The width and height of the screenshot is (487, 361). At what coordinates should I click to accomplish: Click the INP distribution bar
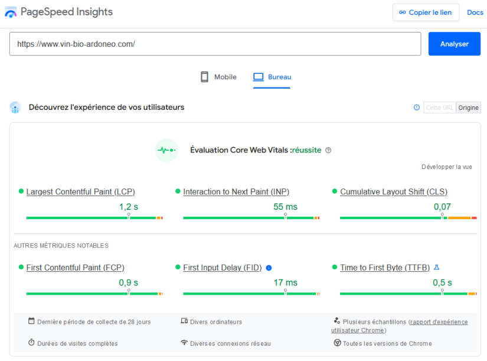(x=251, y=218)
